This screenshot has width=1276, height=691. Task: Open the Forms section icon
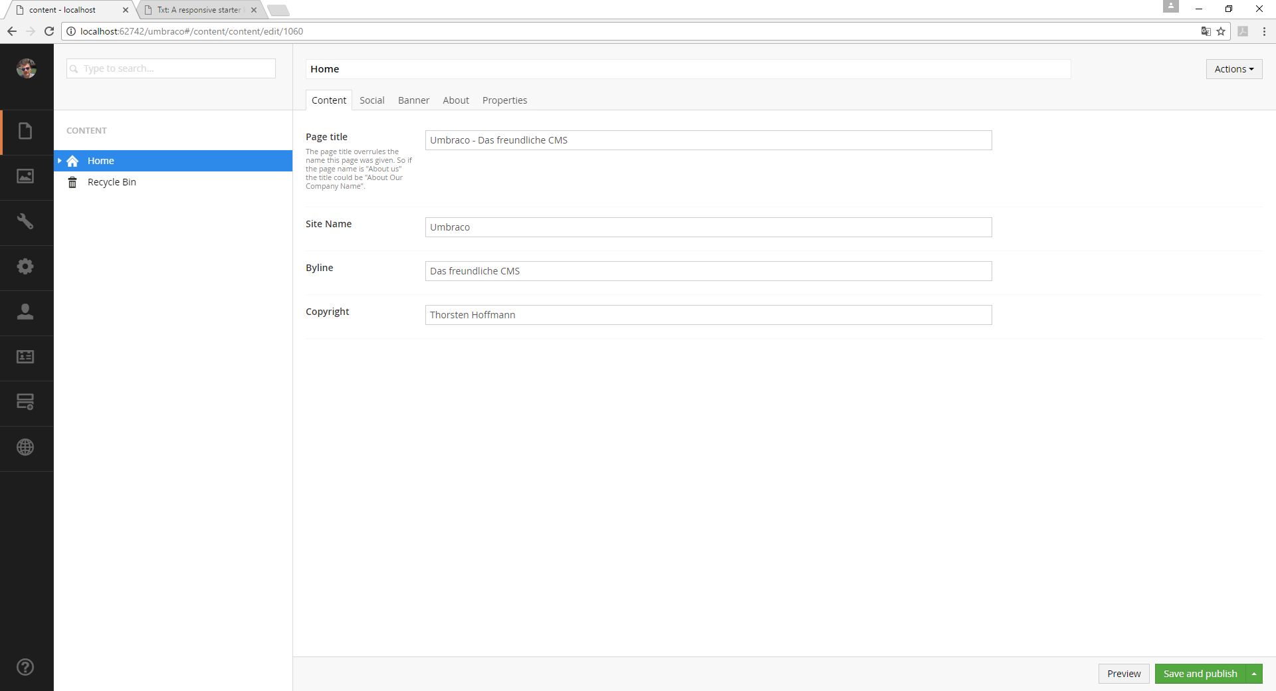[25, 402]
